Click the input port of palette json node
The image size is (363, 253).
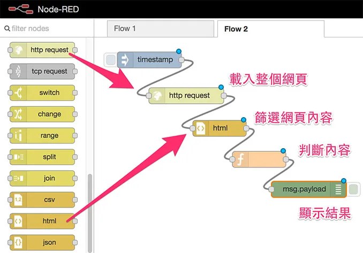click(x=10, y=243)
